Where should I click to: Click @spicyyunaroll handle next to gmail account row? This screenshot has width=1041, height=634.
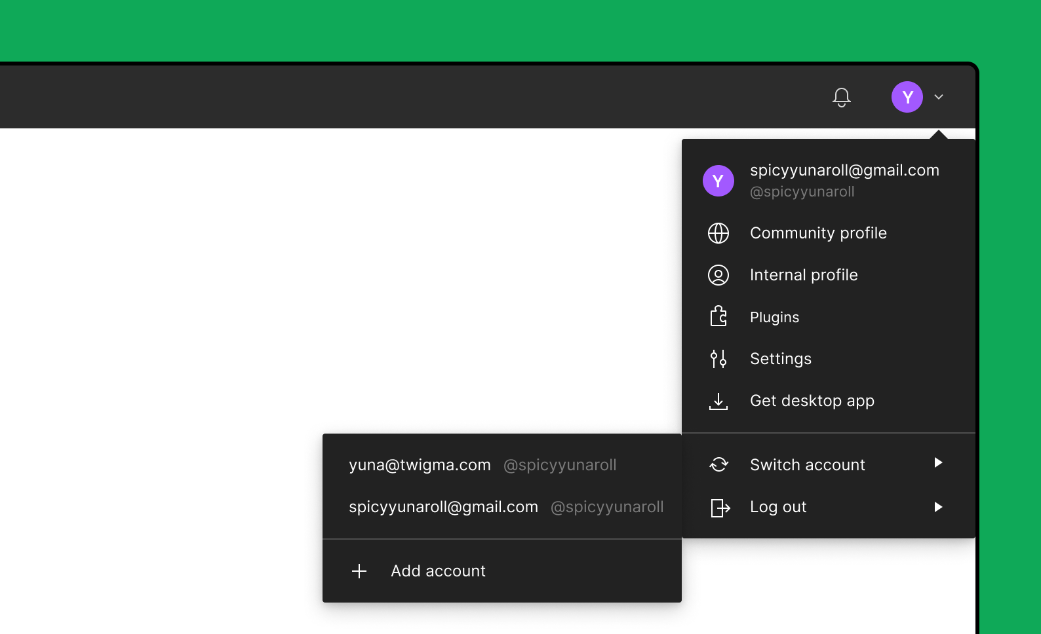[607, 507]
